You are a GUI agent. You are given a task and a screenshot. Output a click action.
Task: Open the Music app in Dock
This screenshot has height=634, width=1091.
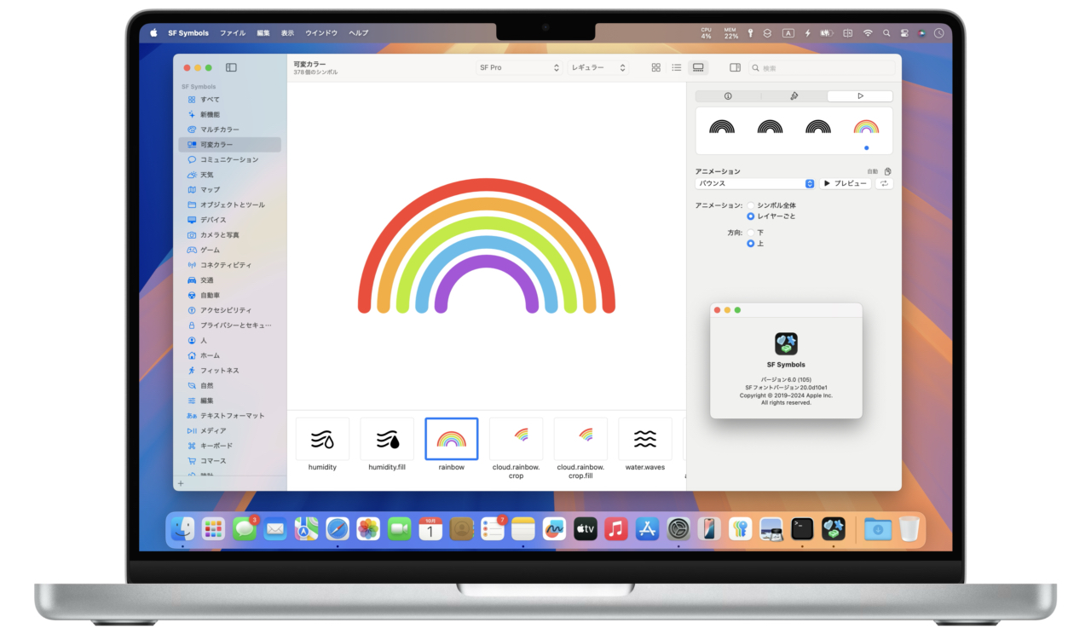tap(616, 529)
